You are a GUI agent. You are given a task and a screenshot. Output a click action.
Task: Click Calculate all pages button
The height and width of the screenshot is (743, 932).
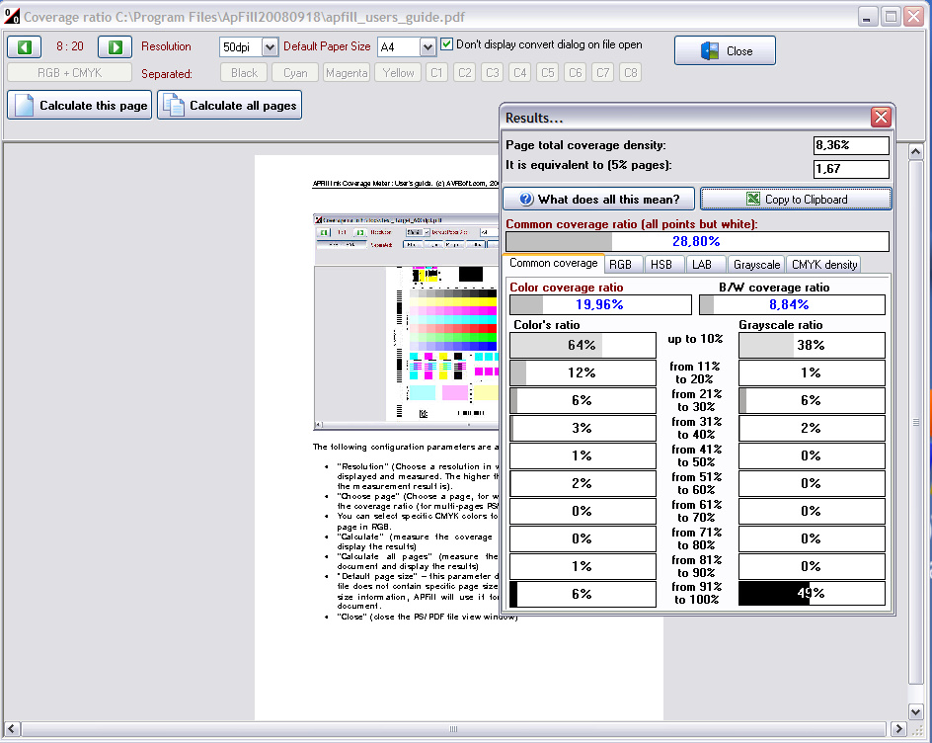pyautogui.click(x=229, y=106)
